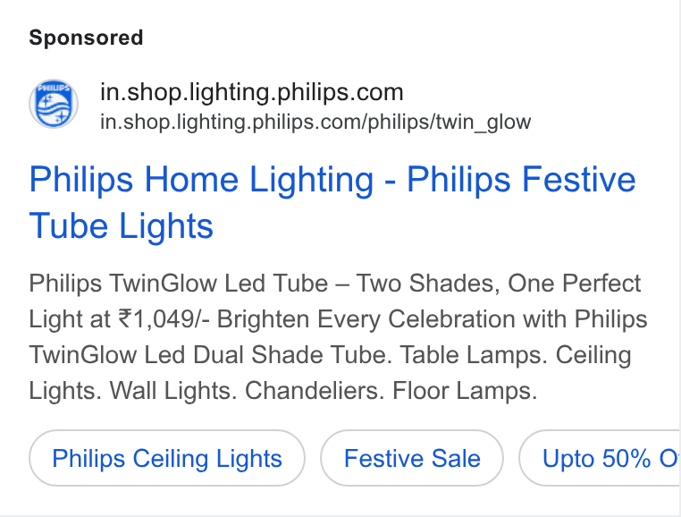
Task: Click 'Floor Lamps' in the description
Action: [x=465, y=391]
